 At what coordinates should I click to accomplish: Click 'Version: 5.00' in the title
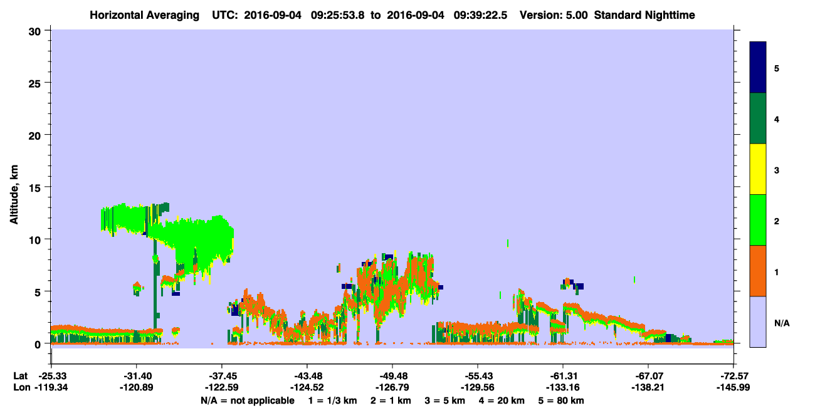tap(554, 15)
